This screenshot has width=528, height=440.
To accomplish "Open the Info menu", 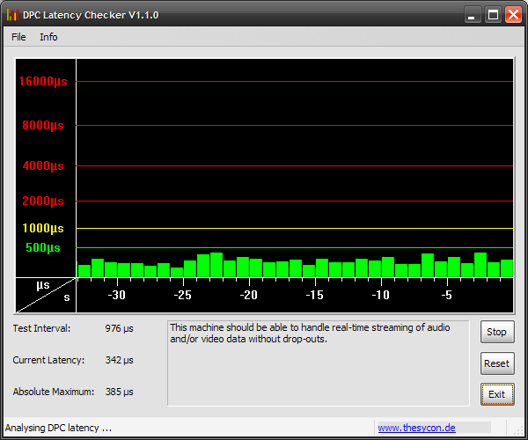I will click(48, 37).
